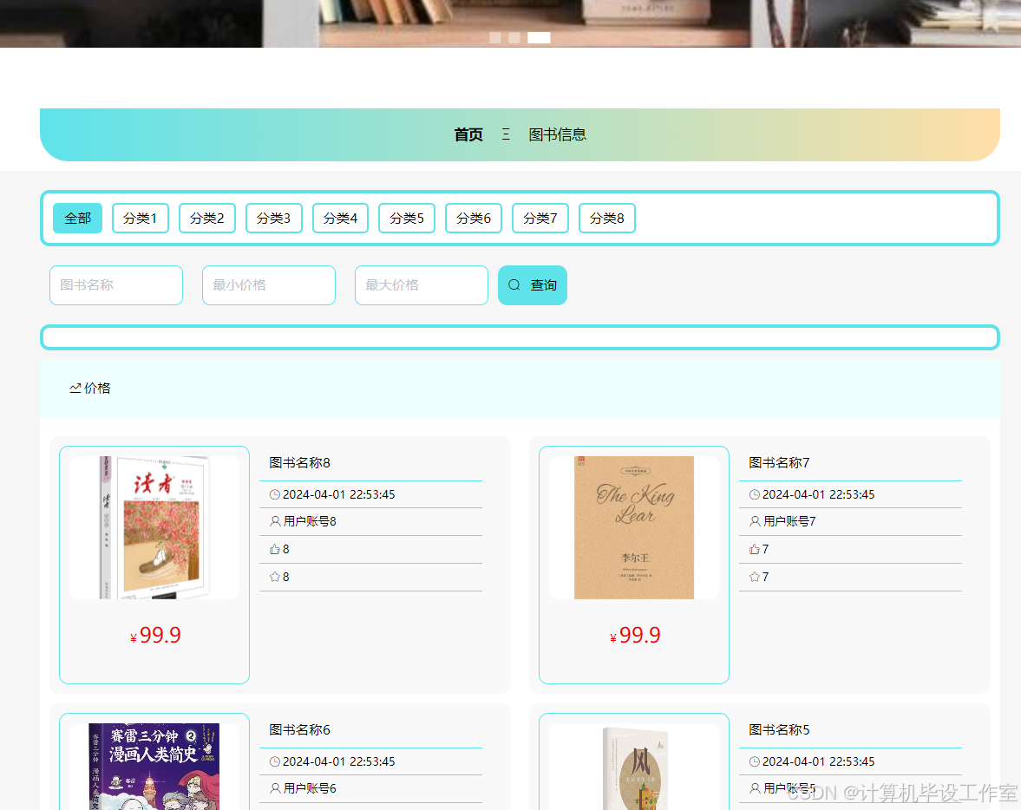Click the clock icon for 图书名称8
Viewport: 1021px width, 810px height.
click(x=275, y=495)
